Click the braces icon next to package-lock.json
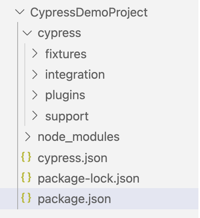Image resolution: width=200 pixels, height=218 pixels. click(26, 177)
